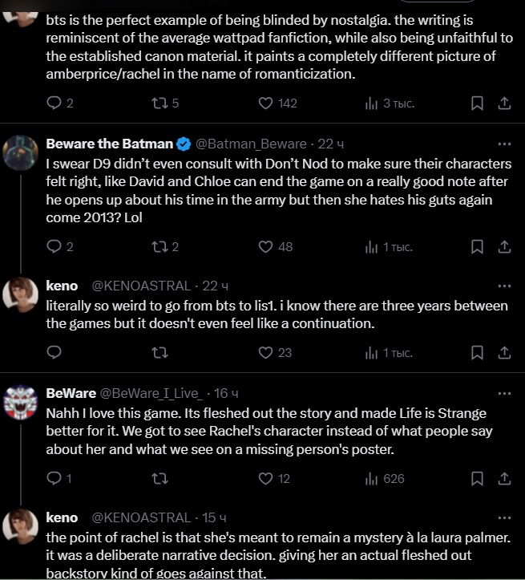Share BeWare's tweet about loving the game
Screen dimensions: 525x580
click(x=504, y=479)
